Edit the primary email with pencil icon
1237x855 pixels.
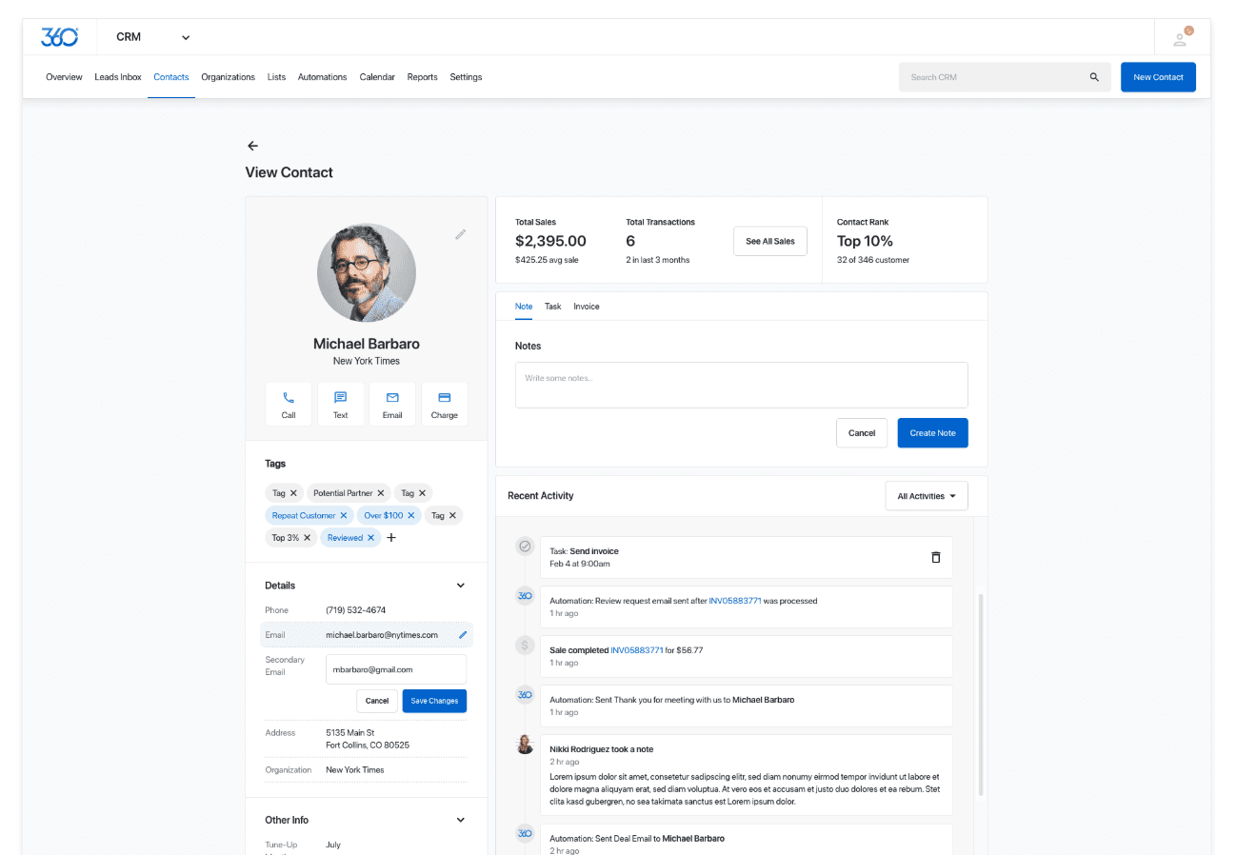click(463, 634)
